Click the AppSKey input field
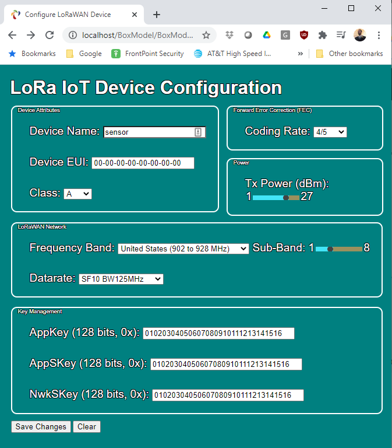The height and width of the screenshot is (448, 392). 226,364
